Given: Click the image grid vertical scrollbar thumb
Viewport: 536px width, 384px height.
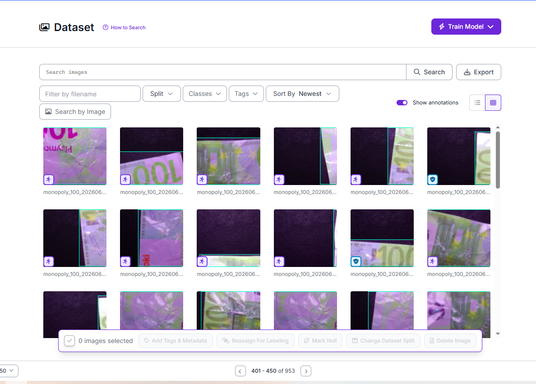Looking at the screenshot, I should coord(498,160).
